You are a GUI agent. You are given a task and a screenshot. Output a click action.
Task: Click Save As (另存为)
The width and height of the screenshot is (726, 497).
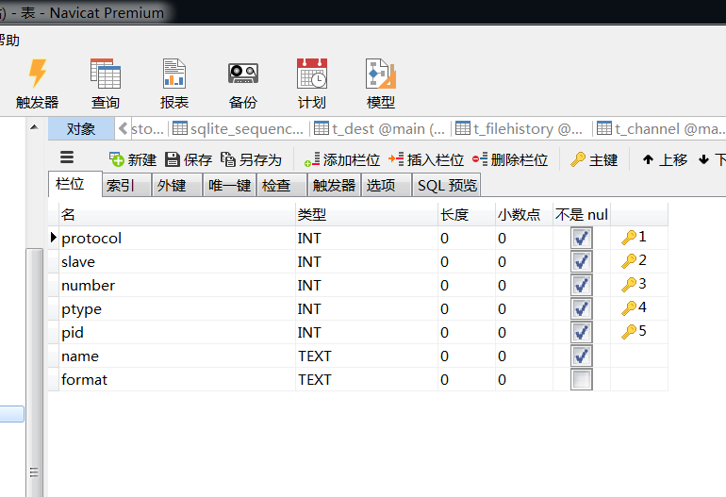click(x=252, y=159)
